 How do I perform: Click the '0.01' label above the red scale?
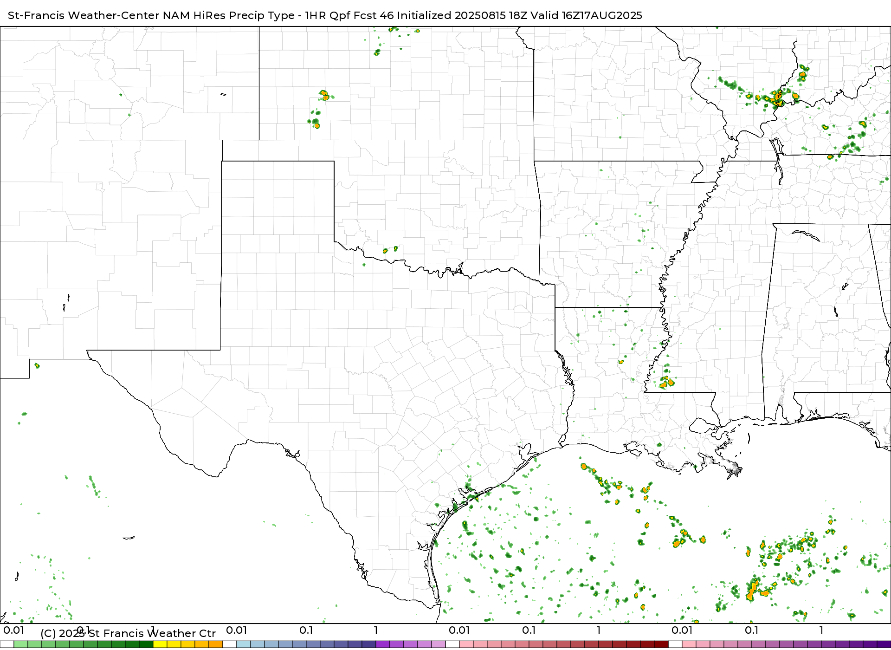(459, 630)
